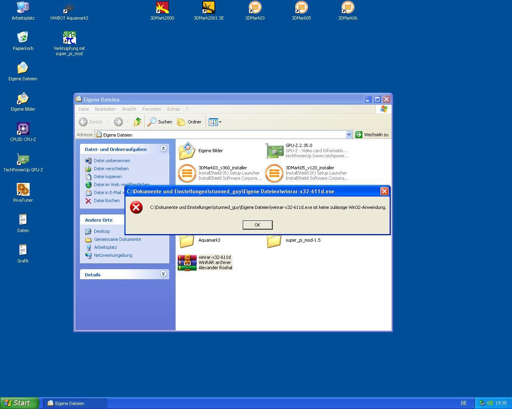Click OK in the error dialog
The image size is (512, 409).
[258, 225]
